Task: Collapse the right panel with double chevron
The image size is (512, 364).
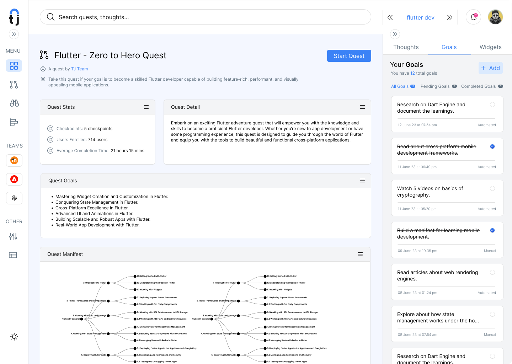Action: (x=395, y=34)
